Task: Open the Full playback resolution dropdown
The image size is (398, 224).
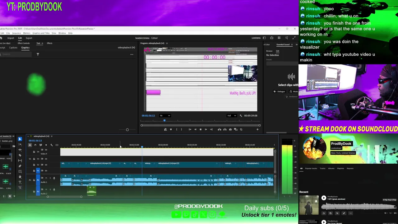Action: pyautogui.click(x=232, y=116)
